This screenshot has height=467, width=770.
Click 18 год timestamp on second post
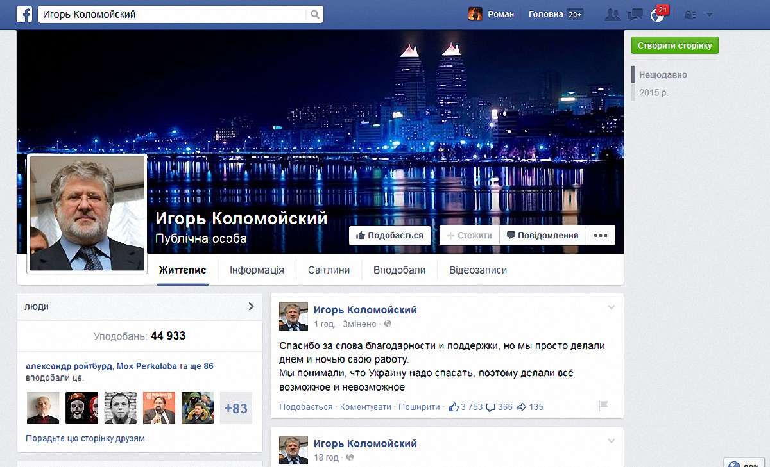coord(326,457)
